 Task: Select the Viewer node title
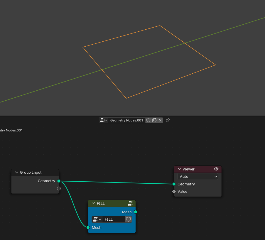(188, 169)
